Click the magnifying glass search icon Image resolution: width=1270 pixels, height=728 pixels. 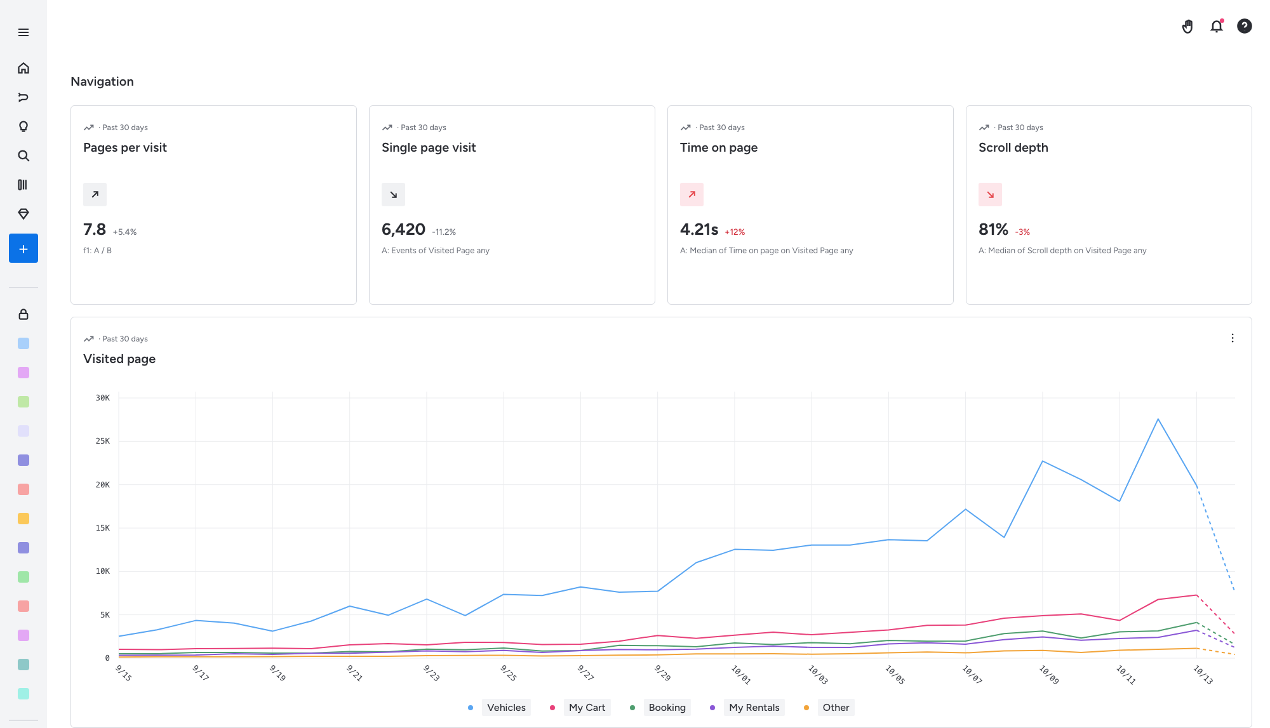23,156
